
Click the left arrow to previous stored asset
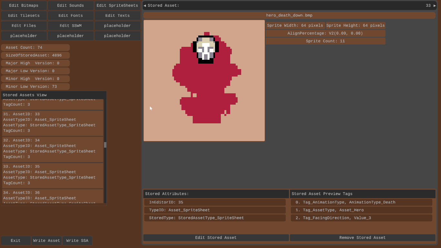coord(145,5)
